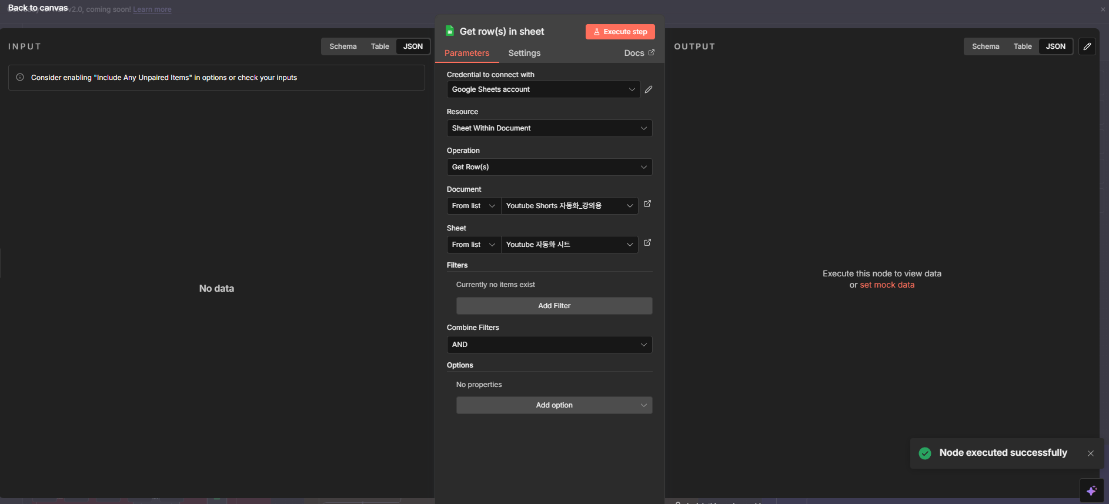The image size is (1109, 504).
Task: Select the Input panel JSON view
Action: click(413, 46)
